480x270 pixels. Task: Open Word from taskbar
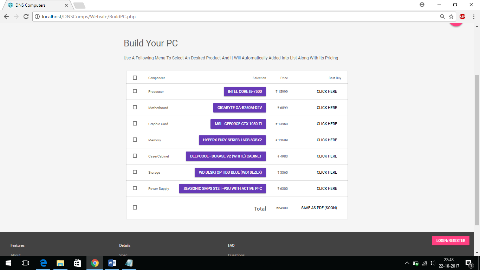(x=112, y=263)
